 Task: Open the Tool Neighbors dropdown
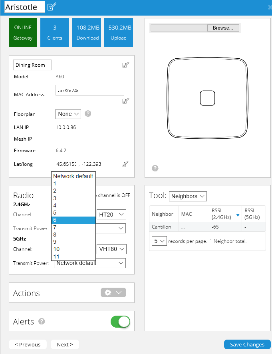click(188, 196)
